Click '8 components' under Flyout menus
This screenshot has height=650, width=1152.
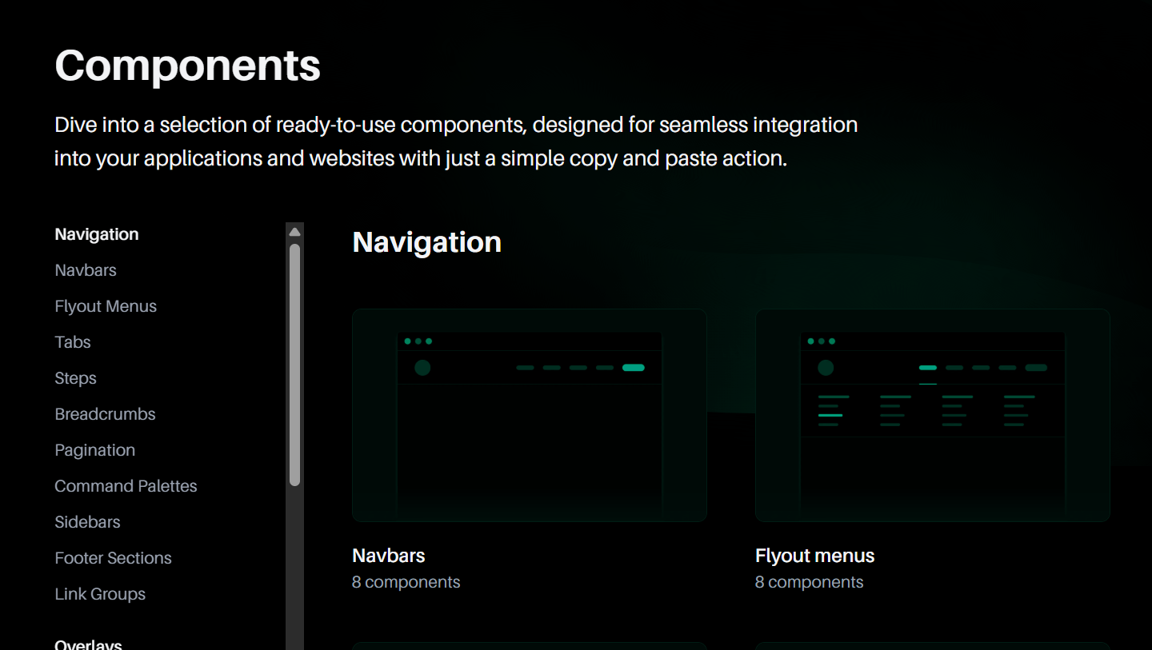810,582
